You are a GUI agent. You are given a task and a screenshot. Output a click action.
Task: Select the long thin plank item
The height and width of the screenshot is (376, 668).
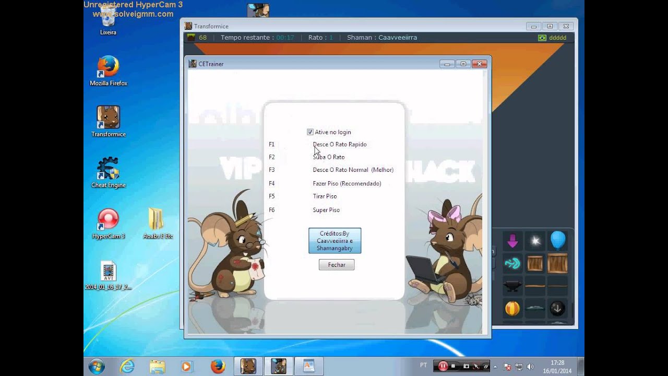point(557,286)
